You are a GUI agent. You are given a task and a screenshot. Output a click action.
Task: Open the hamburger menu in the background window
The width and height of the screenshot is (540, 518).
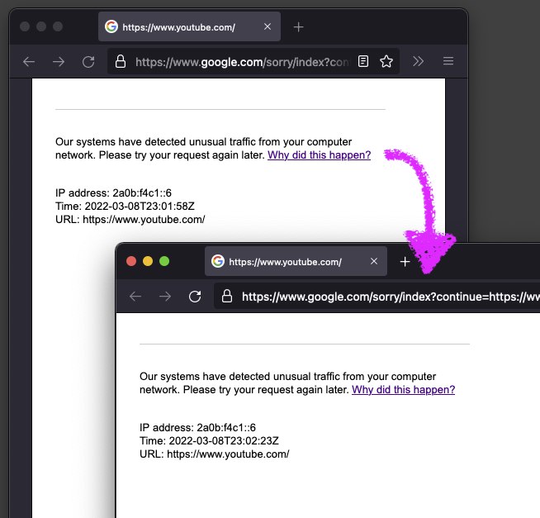pos(448,61)
